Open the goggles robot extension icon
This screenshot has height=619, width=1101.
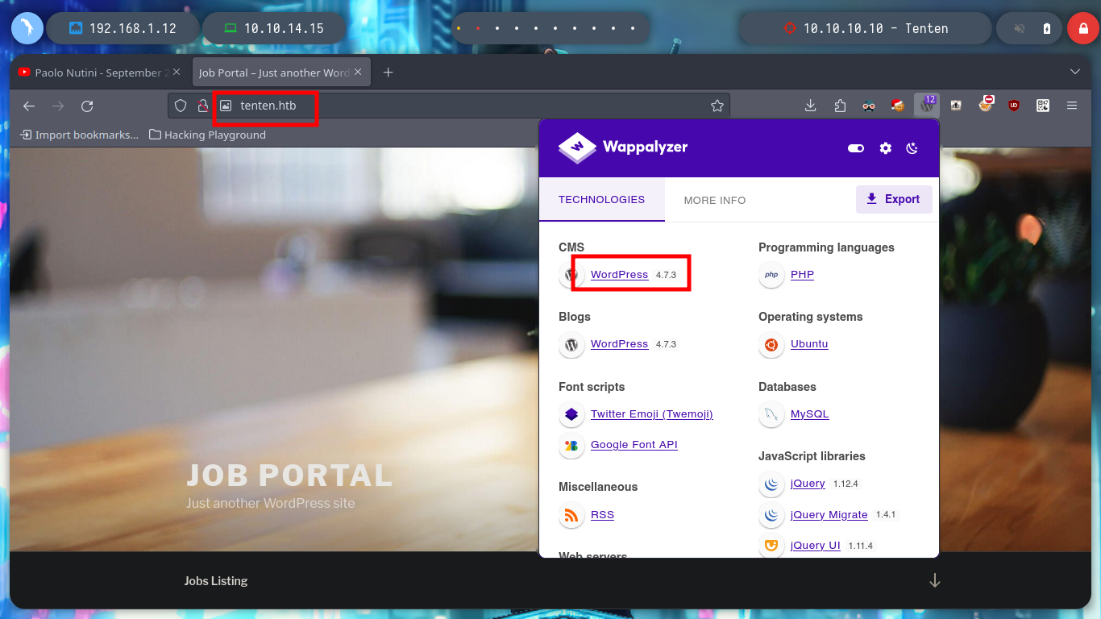pos(869,106)
